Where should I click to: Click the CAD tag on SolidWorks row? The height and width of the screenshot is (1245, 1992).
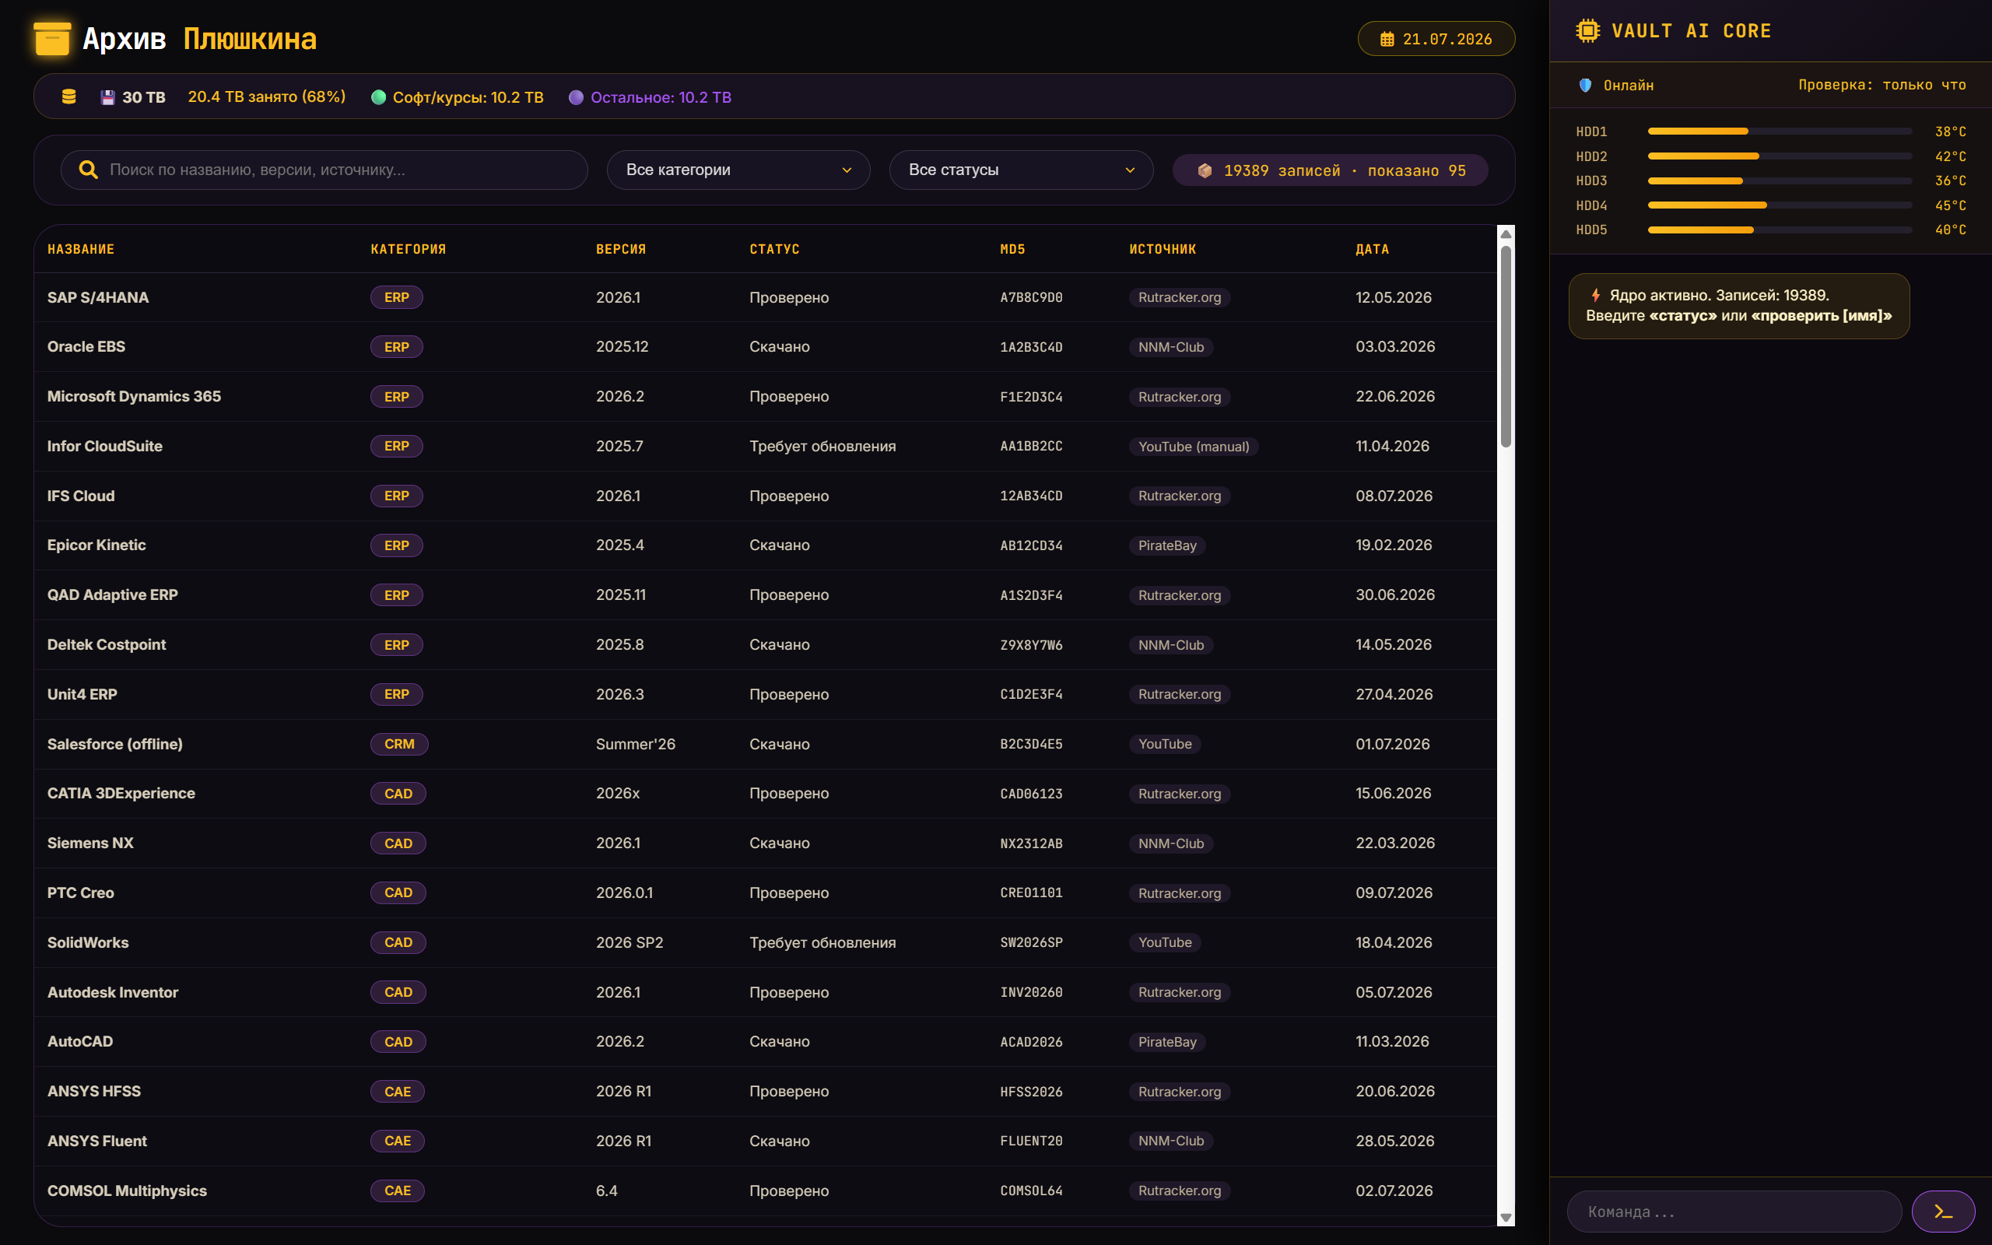(x=398, y=942)
